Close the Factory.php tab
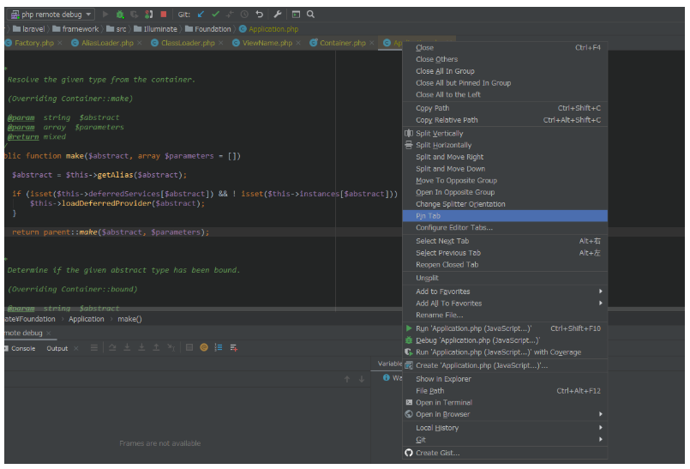This screenshot has width=690, height=469. point(60,43)
